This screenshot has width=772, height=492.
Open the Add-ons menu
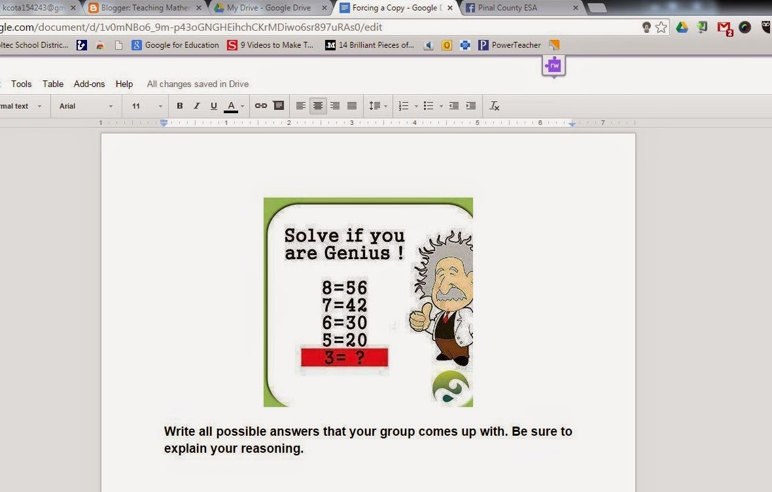(x=90, y=84)
